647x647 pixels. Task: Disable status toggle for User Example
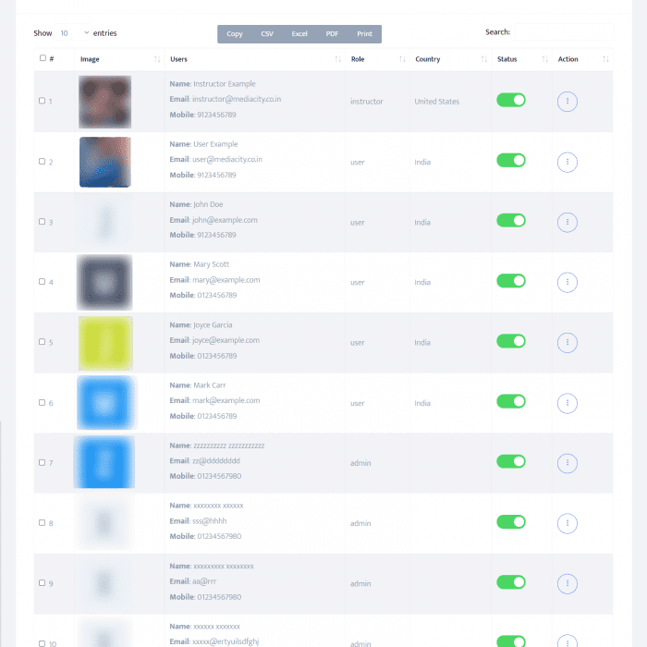pyautogui.click(x=511, y=160)
